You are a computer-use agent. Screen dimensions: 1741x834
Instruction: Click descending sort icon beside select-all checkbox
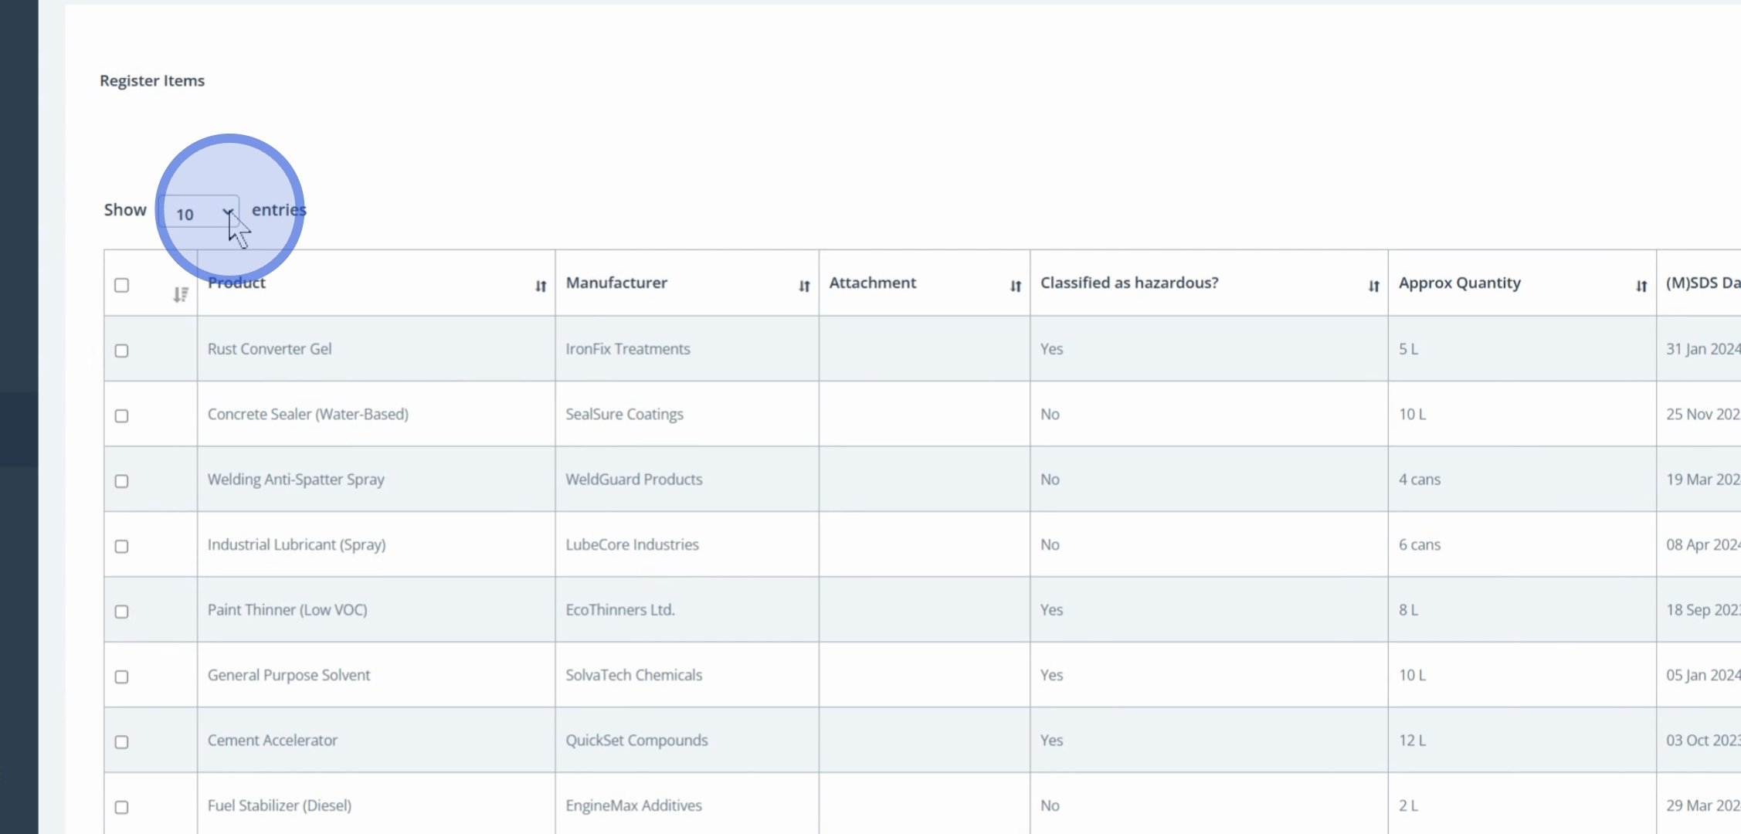click(x=180, y=295)
